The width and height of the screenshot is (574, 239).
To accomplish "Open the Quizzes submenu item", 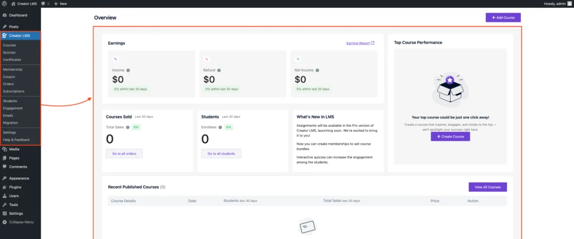I will [9, 52].
